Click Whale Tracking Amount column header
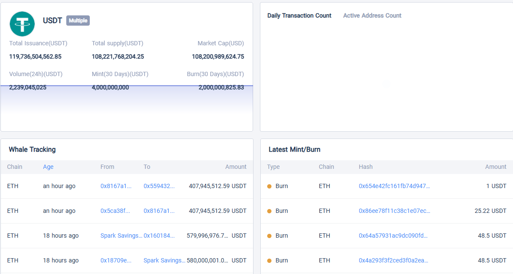Screen dimensions: 513x274 click(236, 167)
